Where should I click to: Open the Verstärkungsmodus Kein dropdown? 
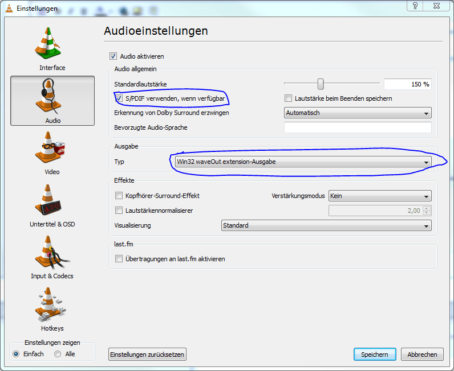(380, 196)
